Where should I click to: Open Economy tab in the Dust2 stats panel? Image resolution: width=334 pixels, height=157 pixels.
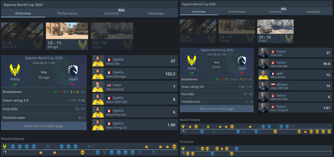(x=275, y=12)
